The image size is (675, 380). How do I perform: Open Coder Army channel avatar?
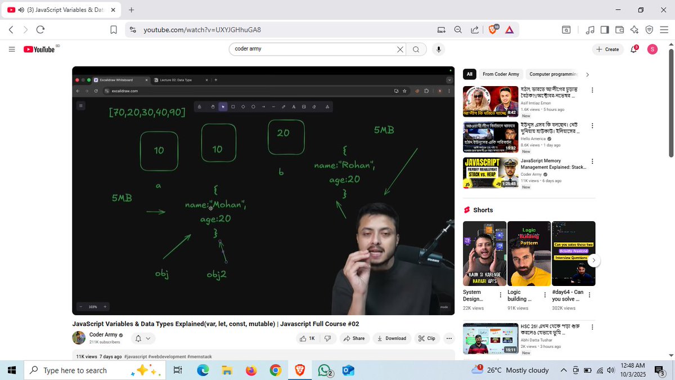click(79, 338)
